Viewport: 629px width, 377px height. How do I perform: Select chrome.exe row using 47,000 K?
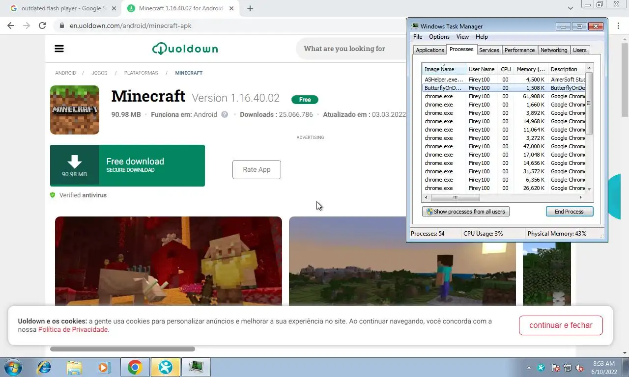coord(504,146)
